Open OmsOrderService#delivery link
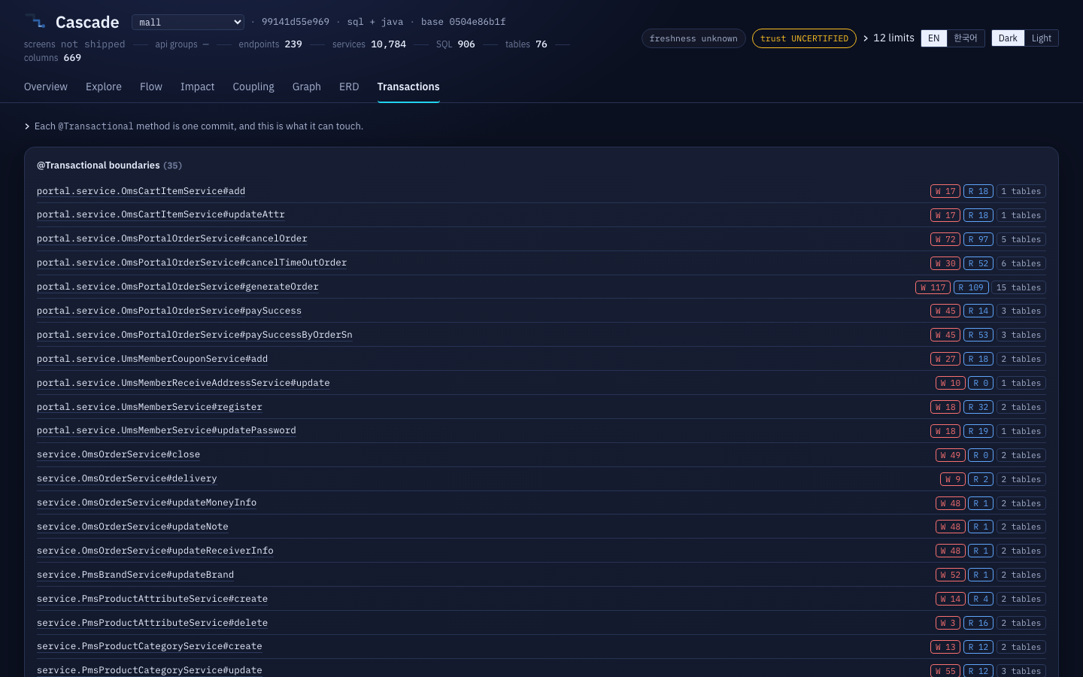Viewport: 1083px width, 677px height. [127, 478]
